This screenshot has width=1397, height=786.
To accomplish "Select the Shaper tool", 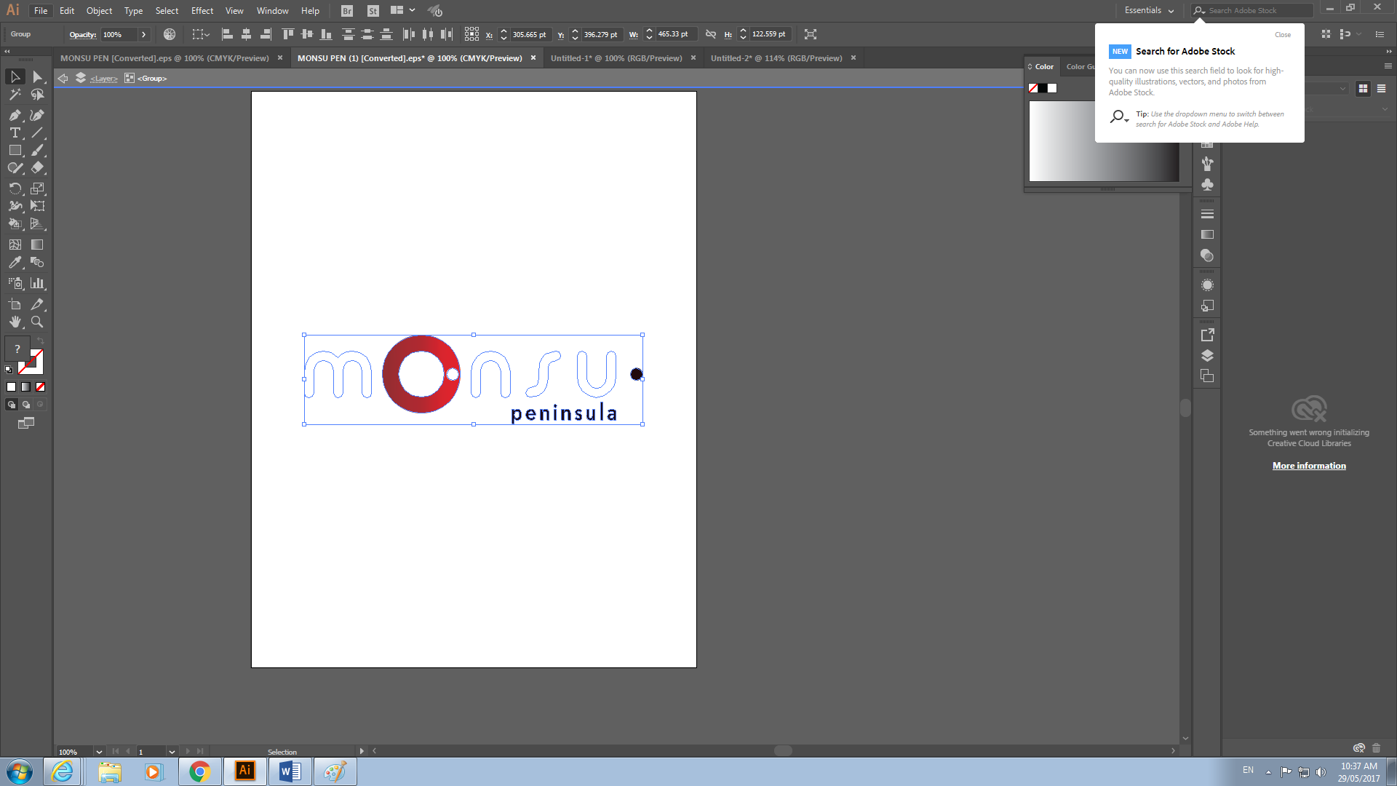I will [x=15, y=167].
